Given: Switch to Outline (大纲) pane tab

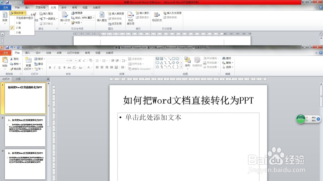Looking at the screenshot, I should click(18, 79).
